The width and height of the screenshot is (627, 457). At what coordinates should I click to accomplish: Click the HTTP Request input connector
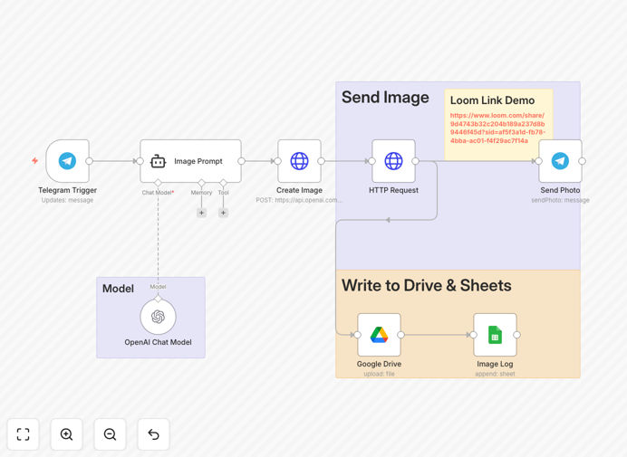point(371,161)
